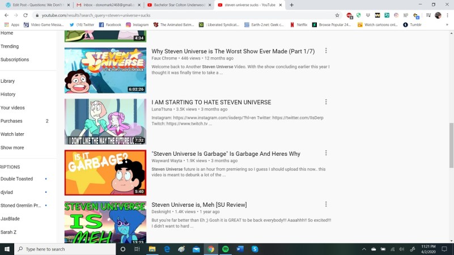The image size is (454, 255).
Task: Close the Edit Post tab
Action: [69, 5]
